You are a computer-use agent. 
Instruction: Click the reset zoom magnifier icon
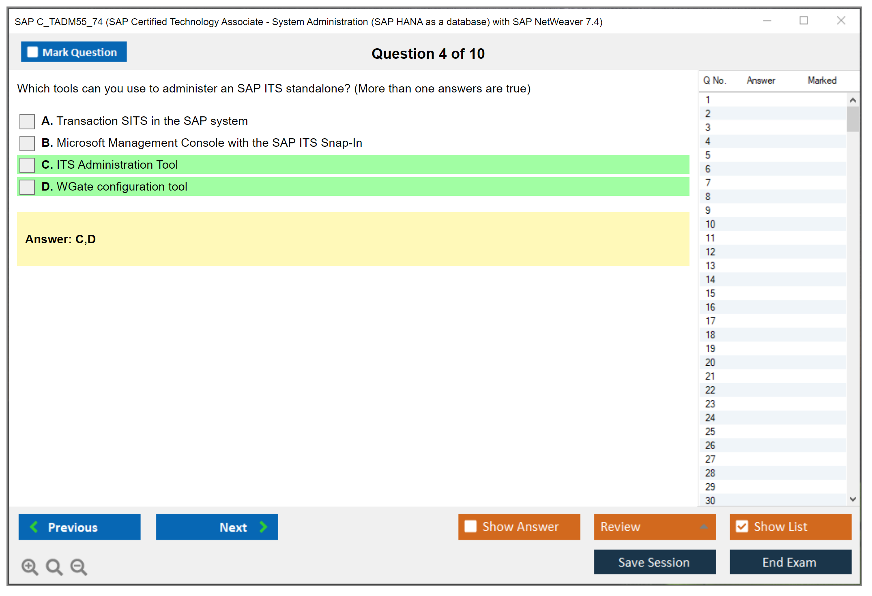54,566
